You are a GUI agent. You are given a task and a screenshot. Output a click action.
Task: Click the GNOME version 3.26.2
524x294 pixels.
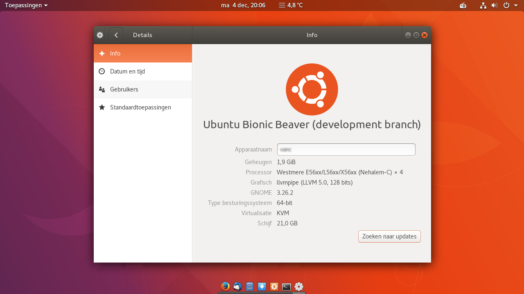click(285, 193)
